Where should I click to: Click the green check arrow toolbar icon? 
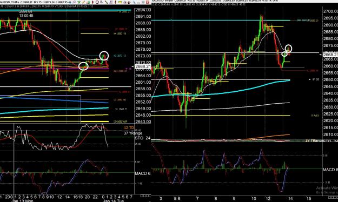click(79, 2)
